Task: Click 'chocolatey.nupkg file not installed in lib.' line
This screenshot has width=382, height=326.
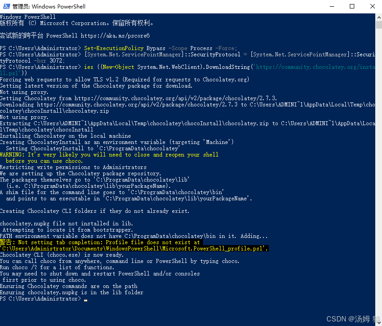Action: click(x=66, y=224)
